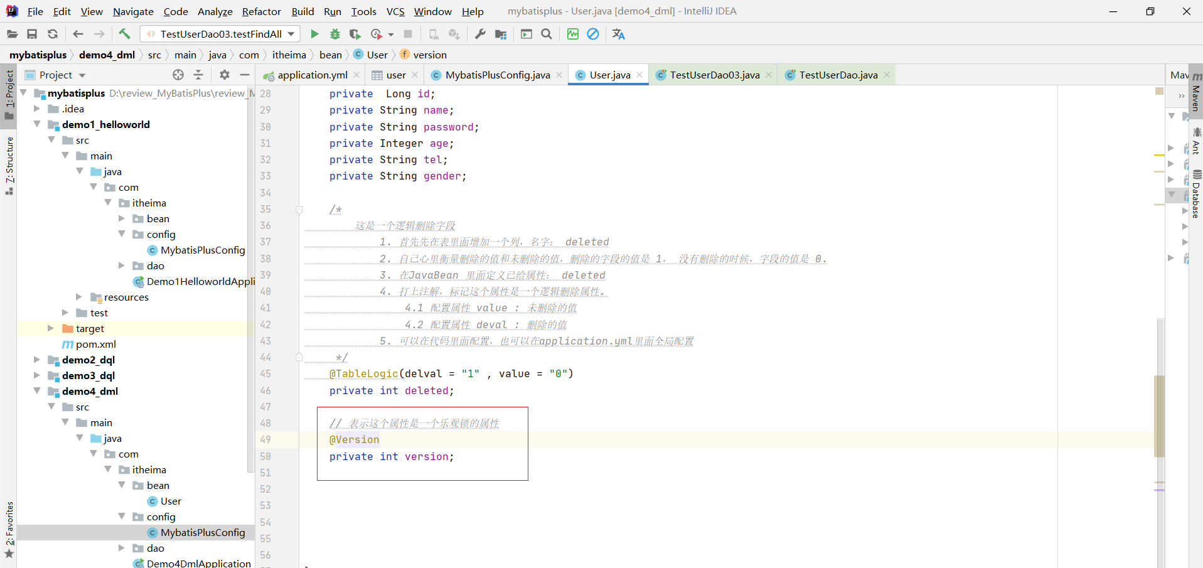
Task: Toggle the 2: Favorites tool window
Action: [x=9, y=529]
